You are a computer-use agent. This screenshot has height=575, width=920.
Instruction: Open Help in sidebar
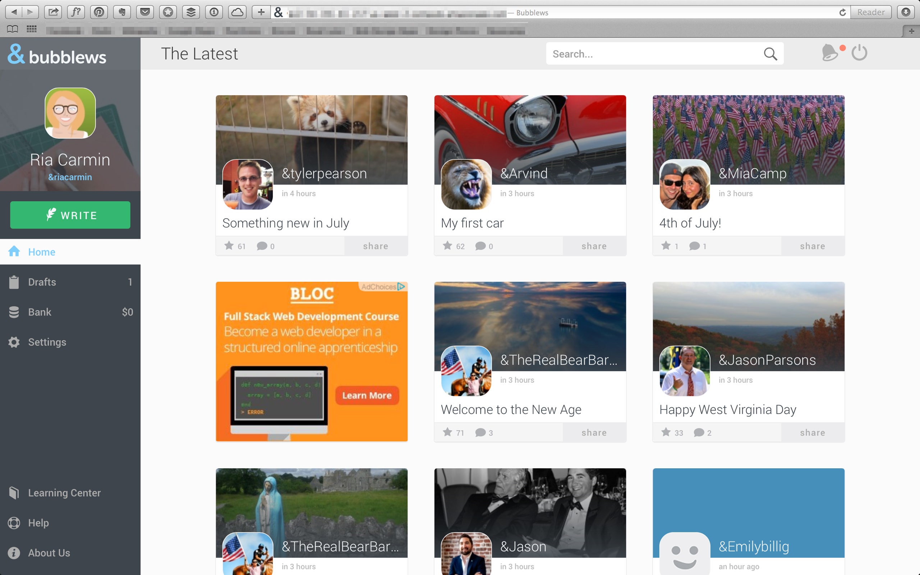click(x=70, y=523)
